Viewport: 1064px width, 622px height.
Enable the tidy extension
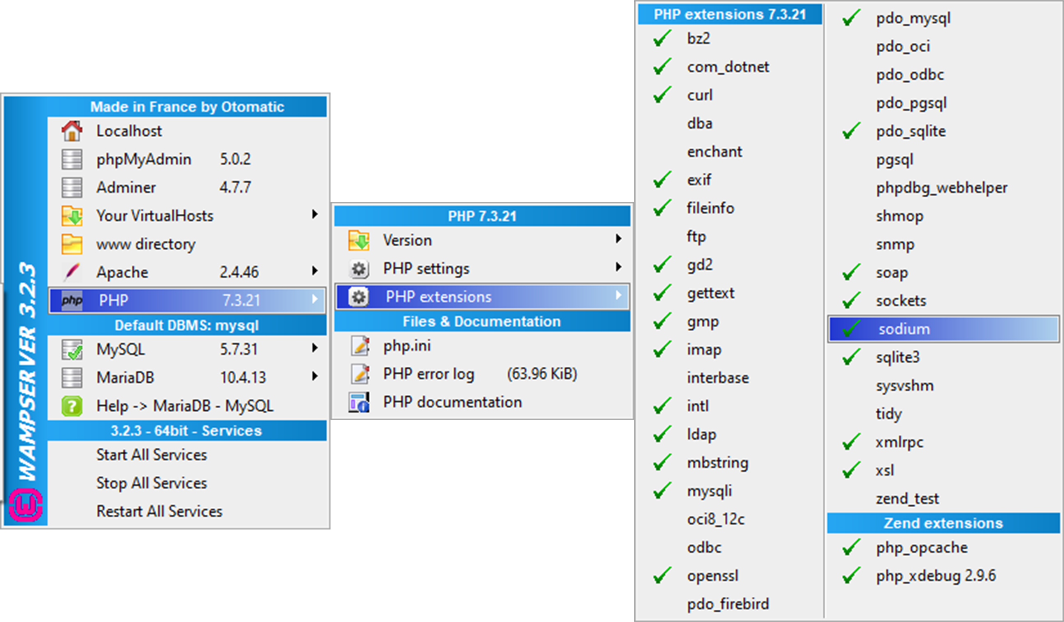(943, 414)
